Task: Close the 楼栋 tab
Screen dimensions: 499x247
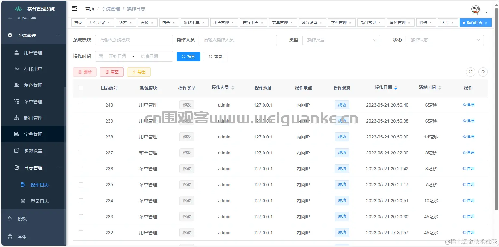Action: tap(431, 23)
